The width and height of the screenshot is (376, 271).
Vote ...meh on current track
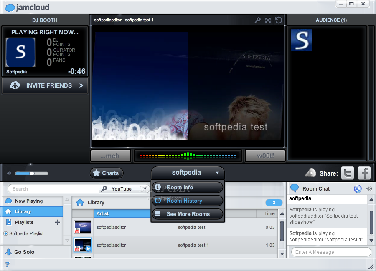[111, 156]
